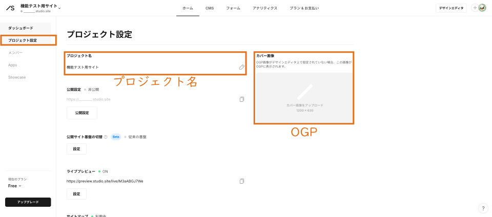Edit project name with pencil icon
The width and height of the screenshot is (492, 217).
coord(241,67)
